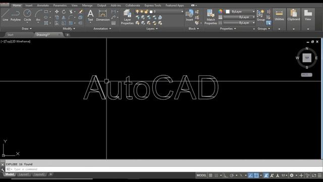Toggle polar tracking in status bar
Viewport: 323px width, 182px height.
click(x=232, y=175)
